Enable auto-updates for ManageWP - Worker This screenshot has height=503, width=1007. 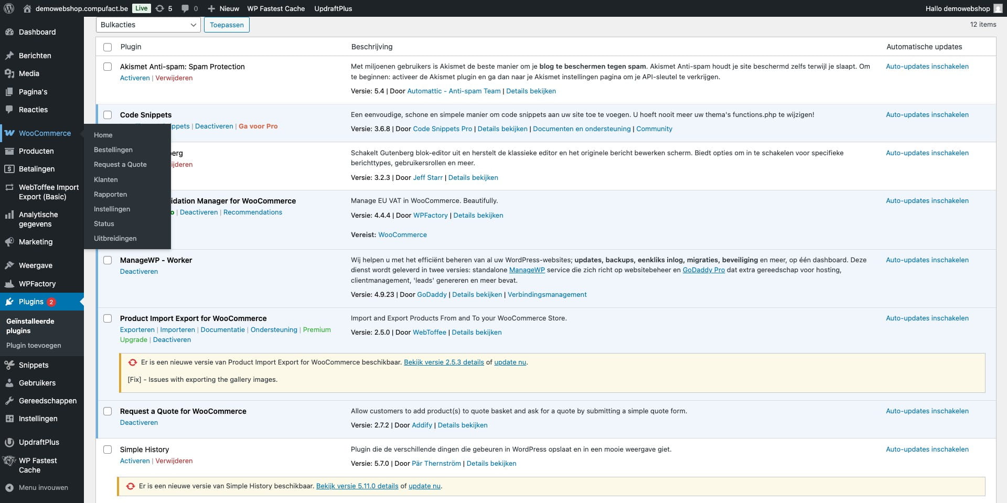click(927, 260)
